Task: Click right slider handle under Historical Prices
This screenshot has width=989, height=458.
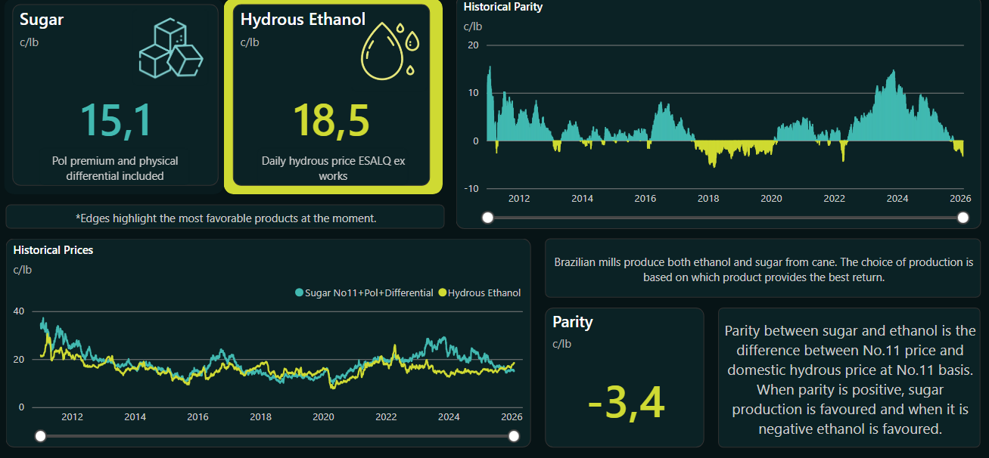Action: point(514,436)
